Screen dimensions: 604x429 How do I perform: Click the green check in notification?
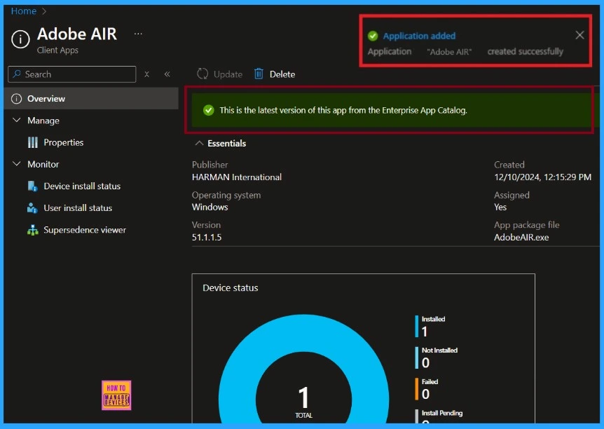[373, 36]
